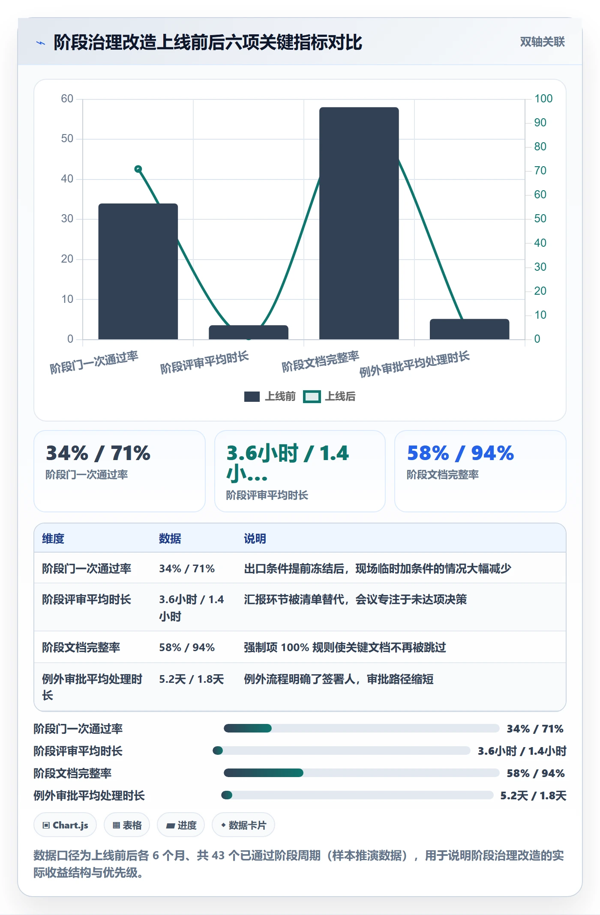Select the Chart.js chip
The image size is (600, 915).
(x=65, y=825)
